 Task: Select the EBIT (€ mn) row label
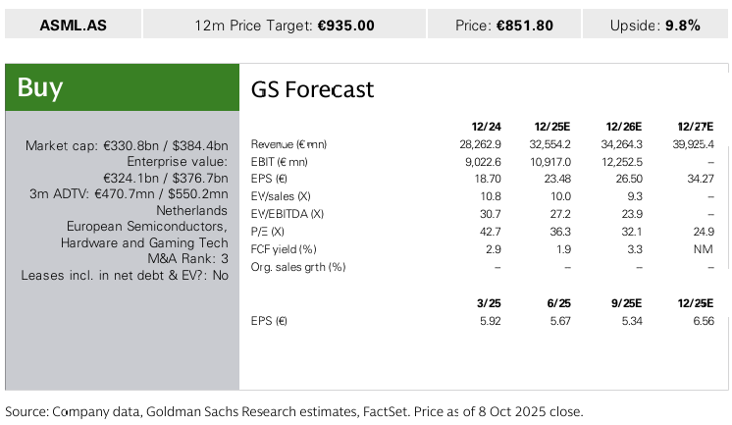280,161
